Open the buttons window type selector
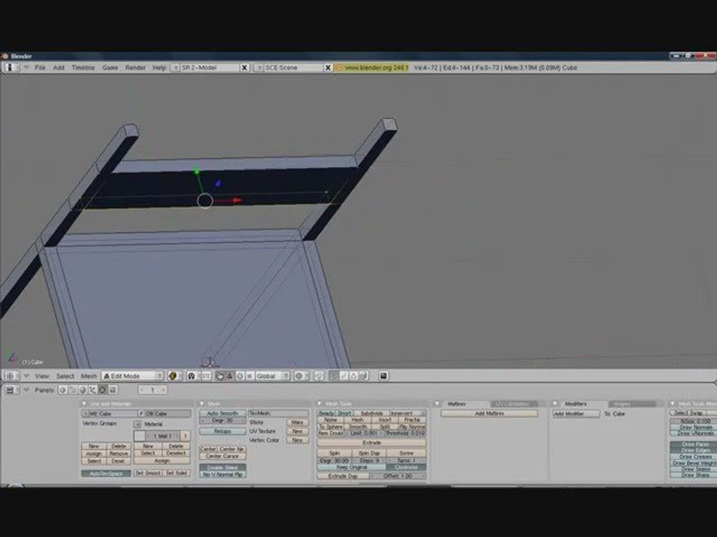 [x=11, y=390]
